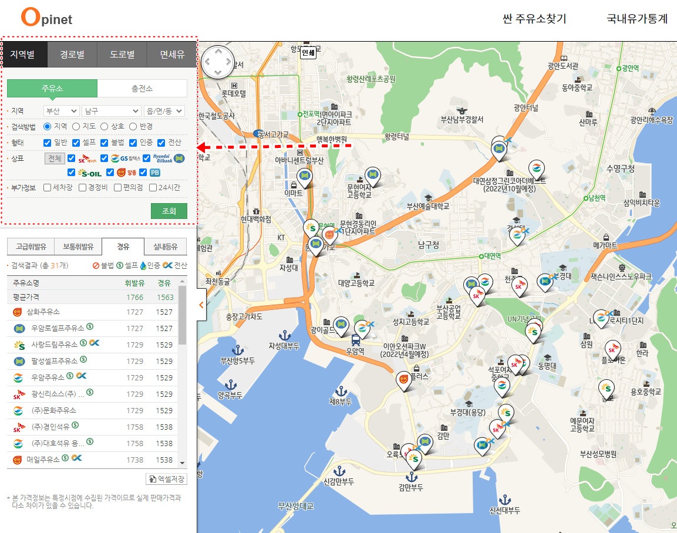Show 실내등유 prices tab
The height and width of the screenshot is (533, 677).
(166, 247)
